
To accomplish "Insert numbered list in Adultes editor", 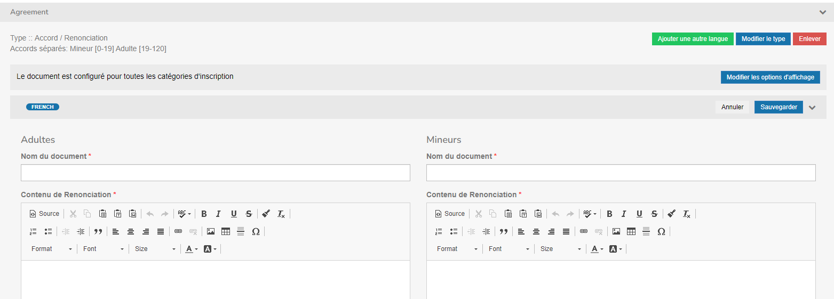I will [x=33, y=231].
